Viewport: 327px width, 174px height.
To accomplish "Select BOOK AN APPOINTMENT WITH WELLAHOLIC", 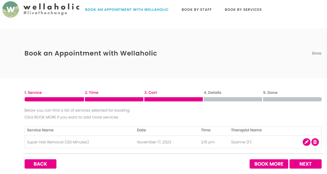I will coord(127,9).
